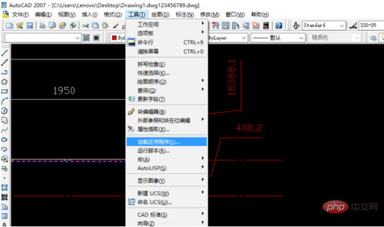Click the Open file toolbar icon
Viewport: 384px width, 227px height.
pyautogui.click(x=19, y=25)
